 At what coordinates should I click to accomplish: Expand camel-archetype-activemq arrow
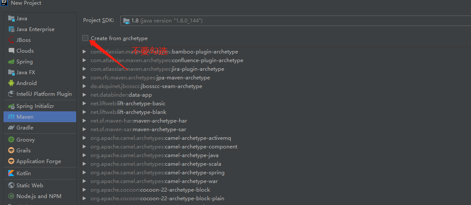[x=85, y=138]
